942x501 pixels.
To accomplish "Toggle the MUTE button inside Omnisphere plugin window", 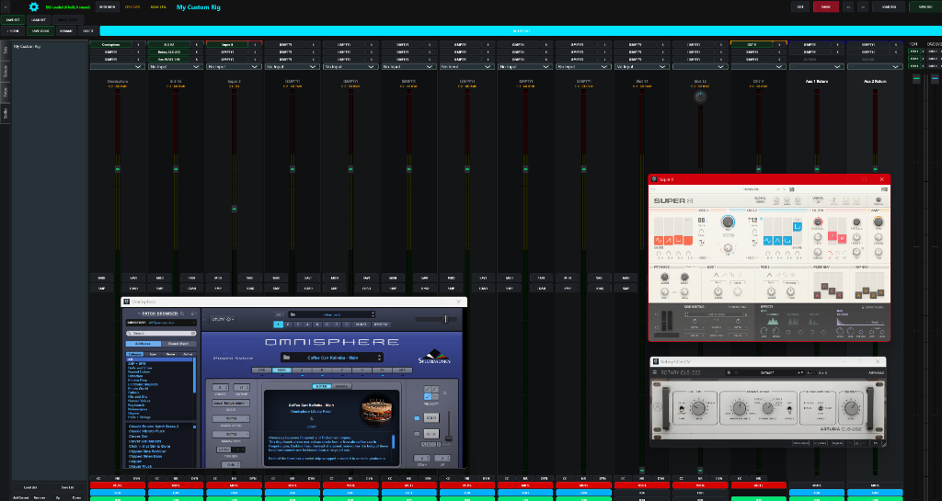I will (431, 434).
